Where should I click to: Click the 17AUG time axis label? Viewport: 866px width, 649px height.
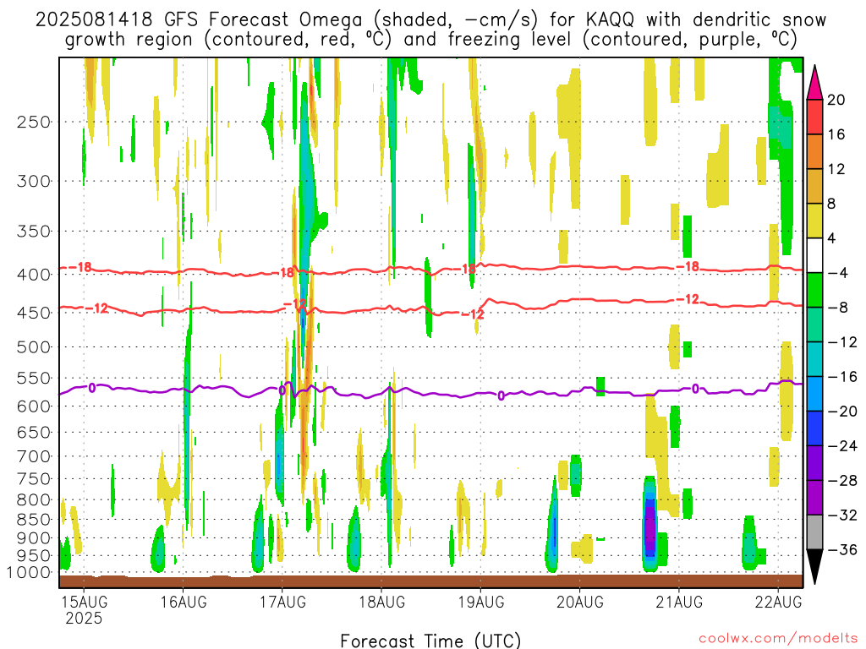tap(282, 602)
